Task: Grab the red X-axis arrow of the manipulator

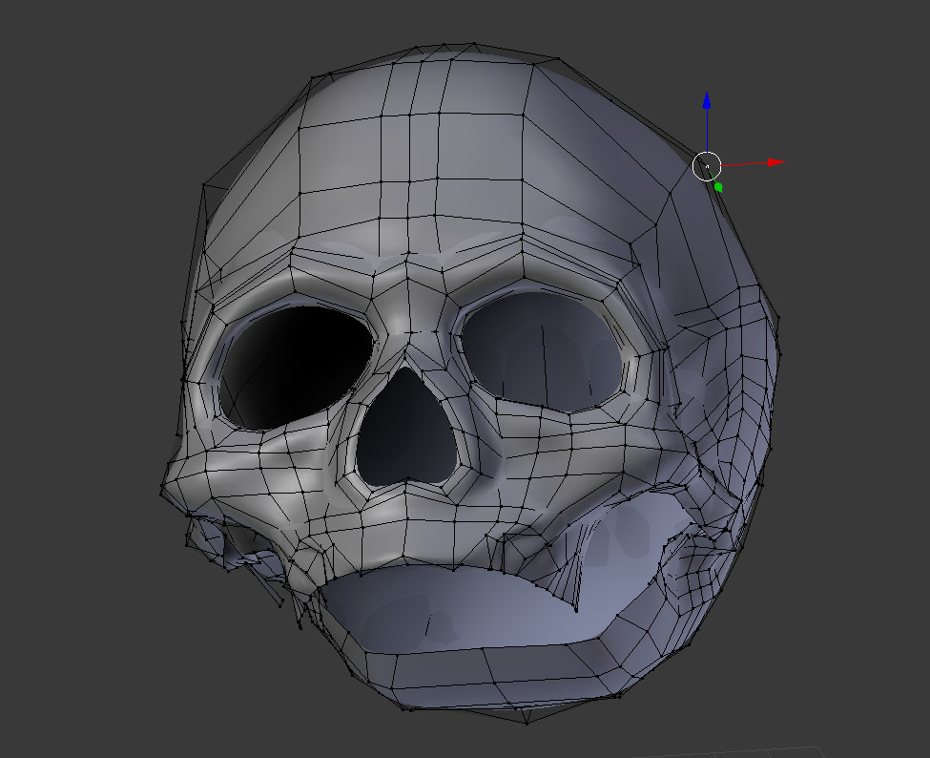Action: click(x=774, y=162)
